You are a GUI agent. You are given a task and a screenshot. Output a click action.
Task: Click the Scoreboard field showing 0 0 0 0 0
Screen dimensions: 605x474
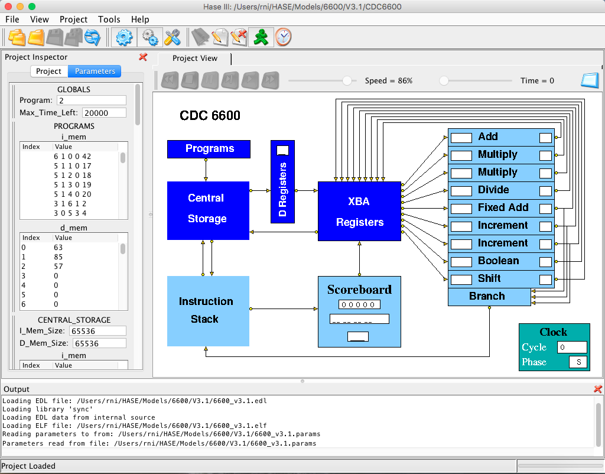point(359,304)
